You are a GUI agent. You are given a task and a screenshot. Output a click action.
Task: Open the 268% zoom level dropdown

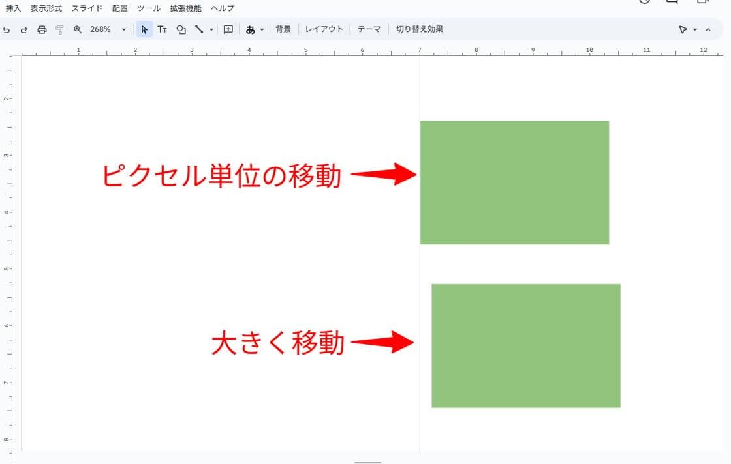(108, 29)
